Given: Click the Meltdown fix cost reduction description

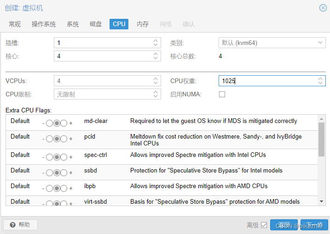Looking at the screenshot, I should pyautogui.click(x=216, y=140).
